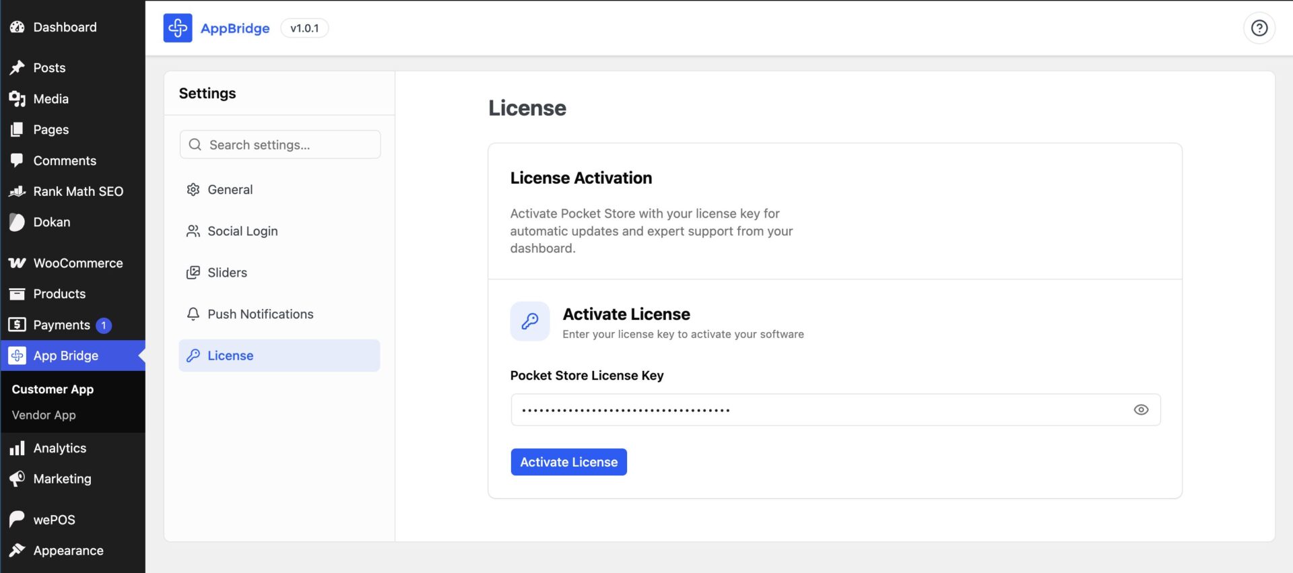Click the wePOS logo icon
1293x573 pixels.
pos(18,519)
